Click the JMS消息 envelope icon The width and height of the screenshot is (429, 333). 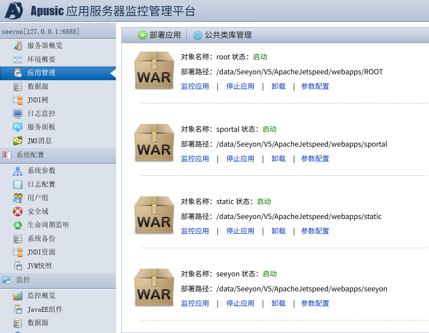tap(18, 141)
